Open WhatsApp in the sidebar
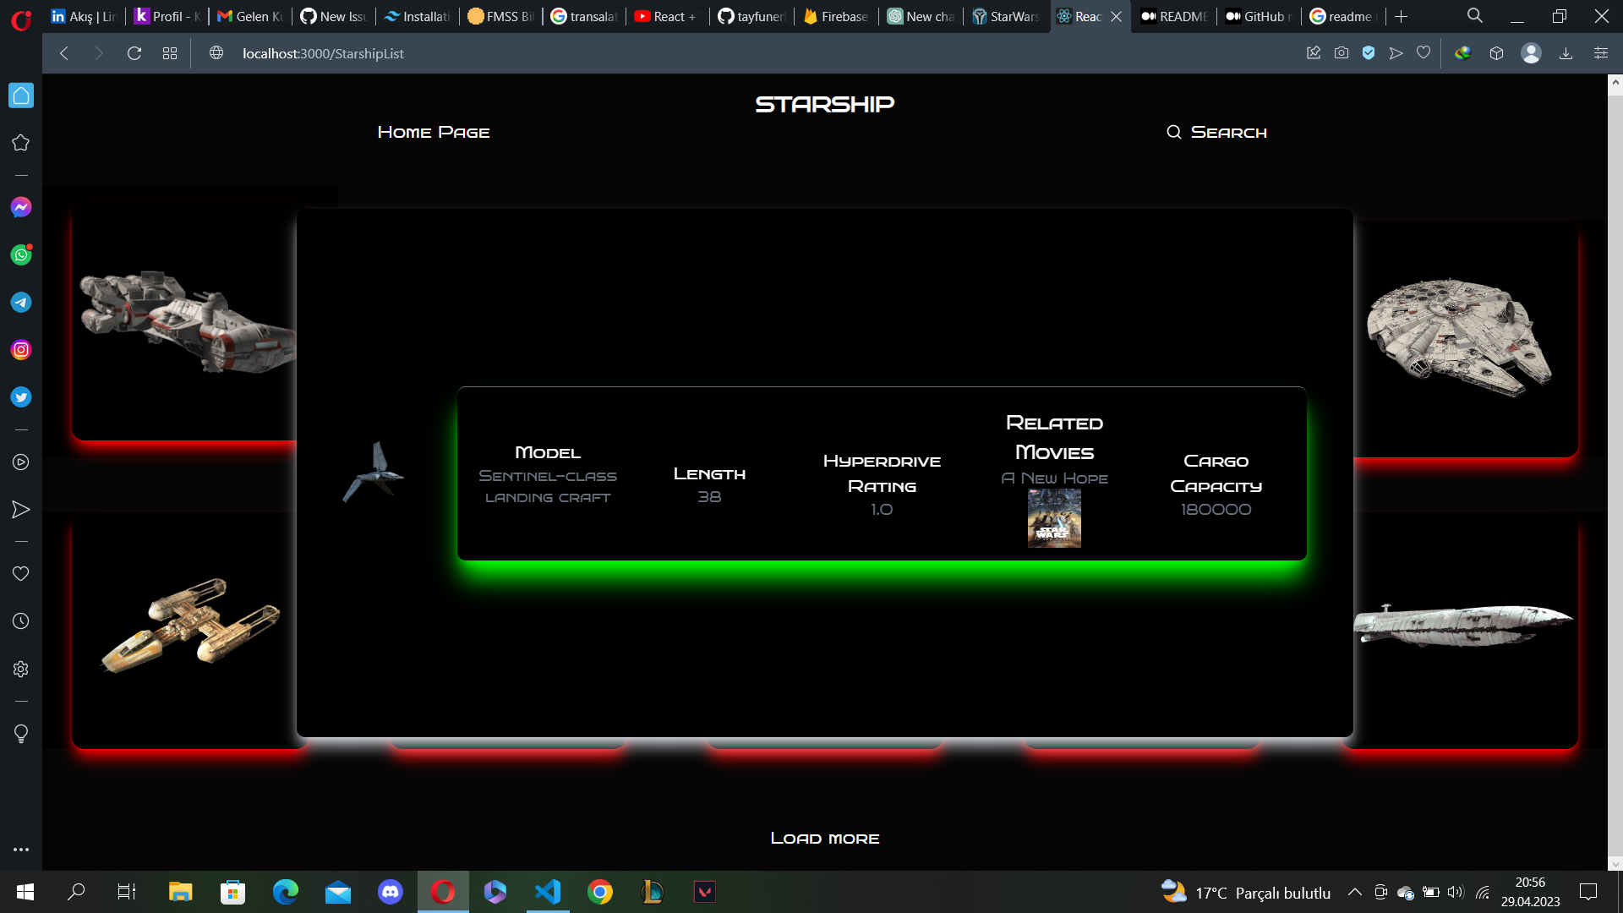 (21, 254)
